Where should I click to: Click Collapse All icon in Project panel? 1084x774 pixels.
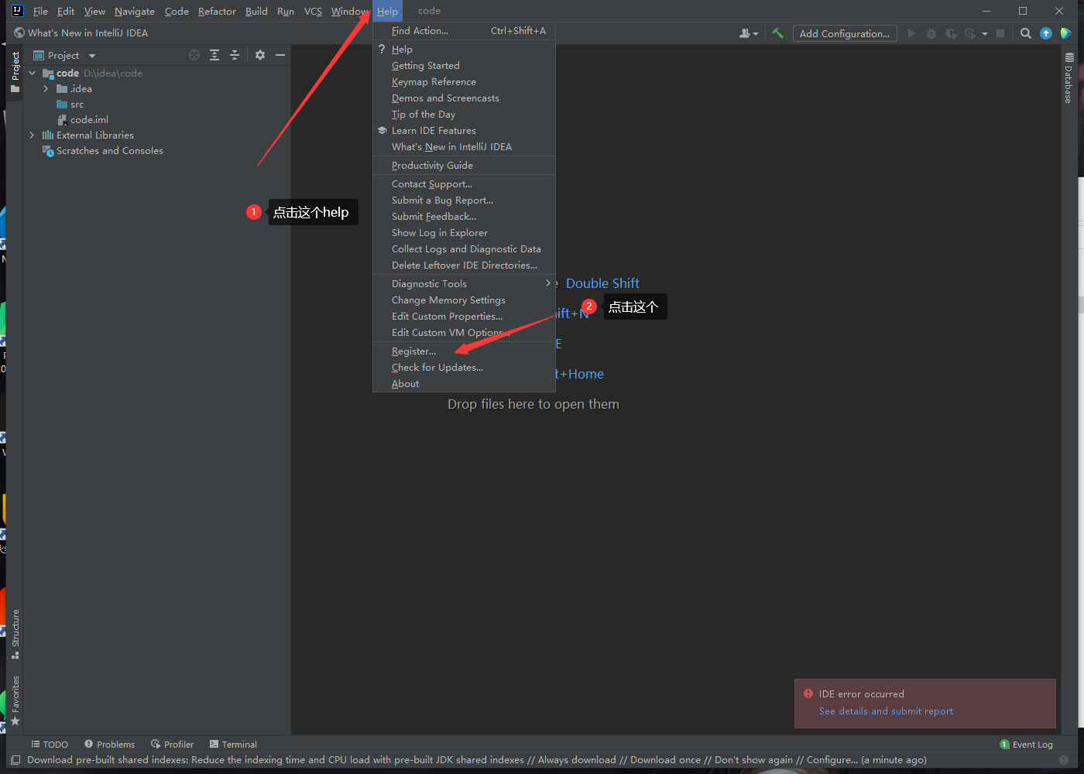pos(235,55)
